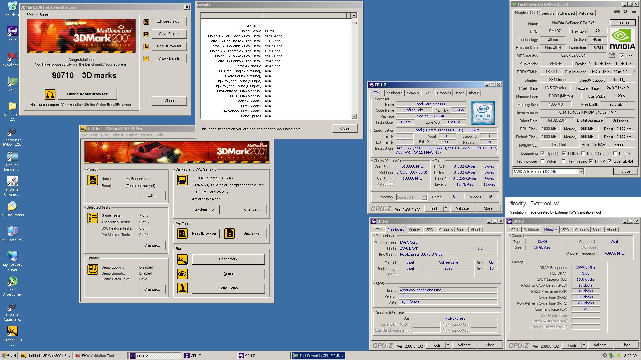The height and width of the screenshot is (360, 641).
Task: Click the Batch Run icon
Action: tap(229, 234)
